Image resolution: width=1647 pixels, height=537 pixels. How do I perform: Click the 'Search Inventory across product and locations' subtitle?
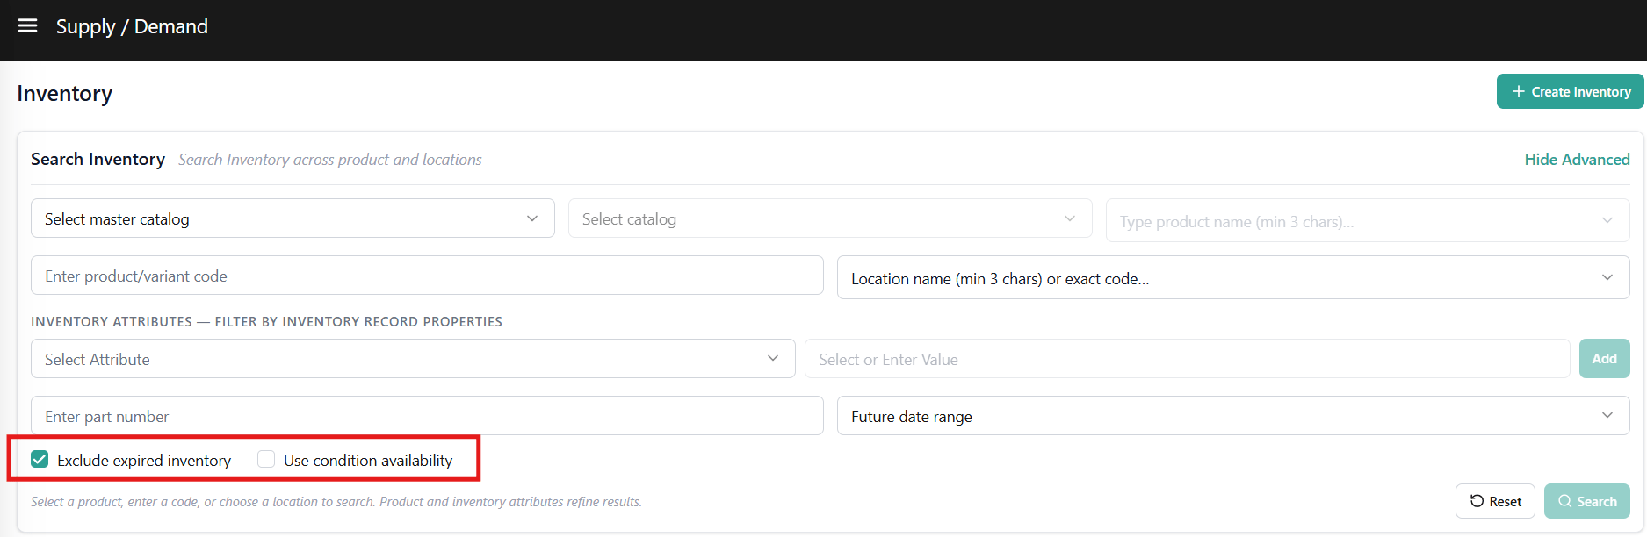point(330,160)
